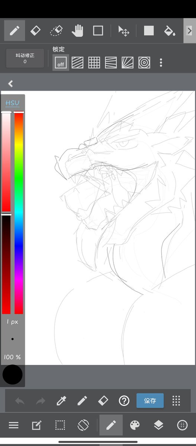The width and height of the screenshot is (196, 446).
Task: Save the drawing with 保存 button
Action: click(150, 401)
